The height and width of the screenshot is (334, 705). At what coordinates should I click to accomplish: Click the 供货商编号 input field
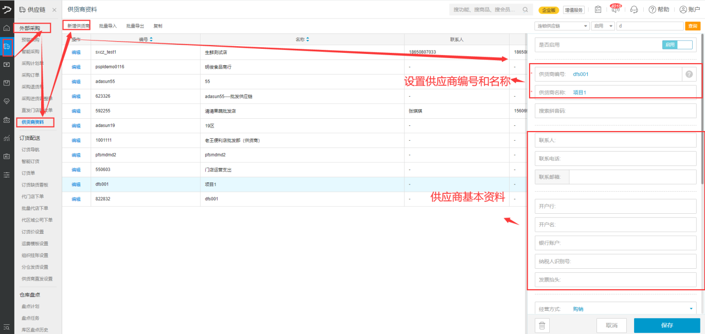[608, 74]
